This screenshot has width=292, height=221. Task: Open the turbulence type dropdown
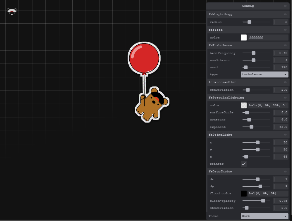(x=264, y=74)
